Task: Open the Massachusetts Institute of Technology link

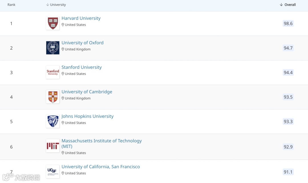Action: point(102,141)
